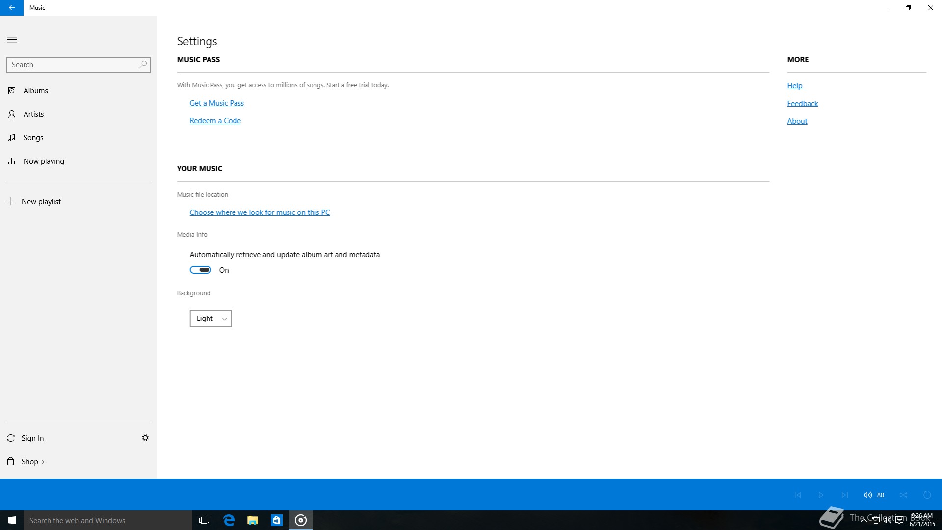Click Redeem a Code link
Image resolution: width=942 pixels, height=530 pixels.
[x=215, y=121]
